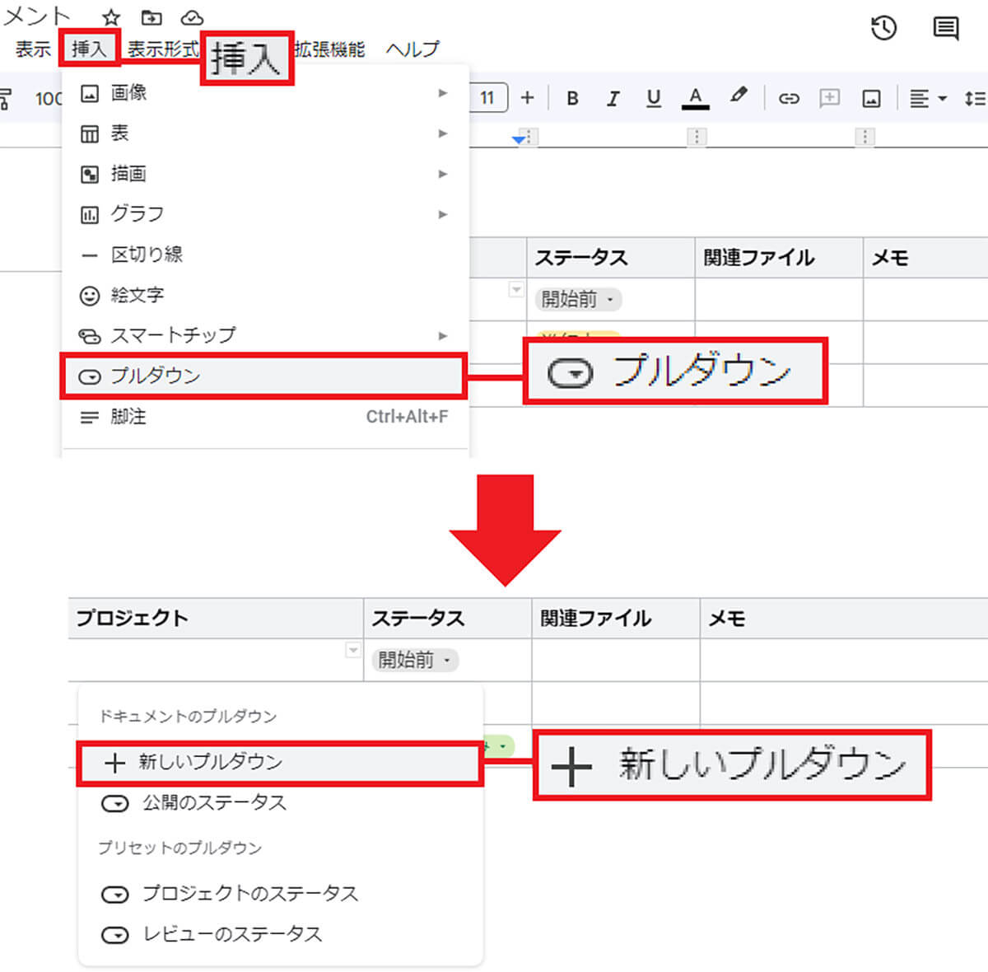Screen dimensions: 988x972
Task: Select プロジェクトのステータス preset
Action: (x=280, y=894)
